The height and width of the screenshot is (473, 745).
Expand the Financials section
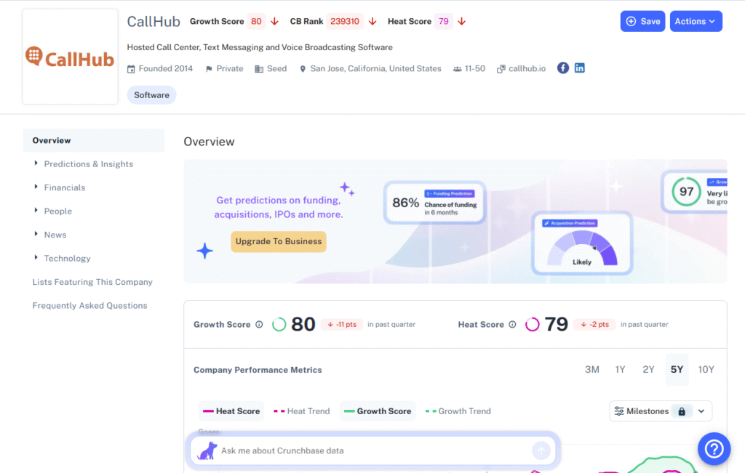(x=36, y=187)
